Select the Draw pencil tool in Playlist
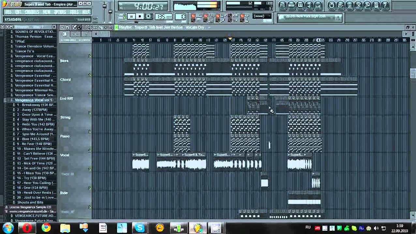 click(74, 27)
